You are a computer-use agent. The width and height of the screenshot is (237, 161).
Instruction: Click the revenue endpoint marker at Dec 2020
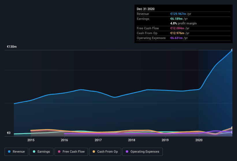[232, 50]
